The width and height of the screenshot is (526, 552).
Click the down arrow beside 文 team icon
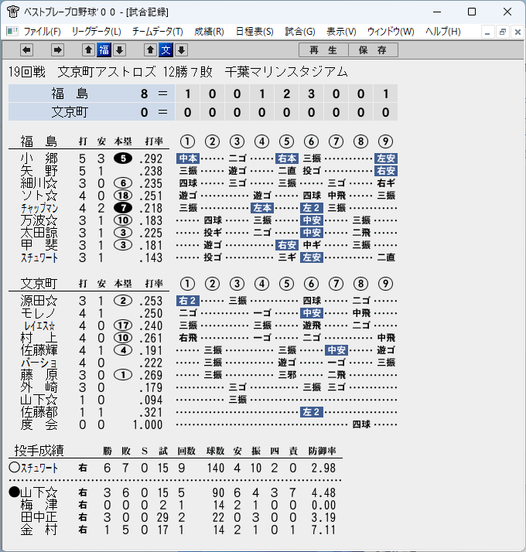[x=182, y=50]
